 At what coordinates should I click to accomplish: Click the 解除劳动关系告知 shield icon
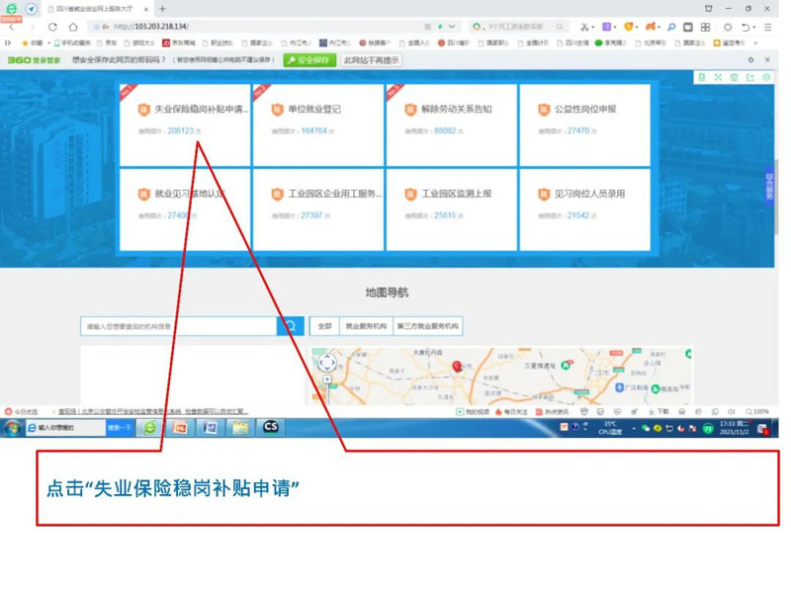tap(410, 110)
